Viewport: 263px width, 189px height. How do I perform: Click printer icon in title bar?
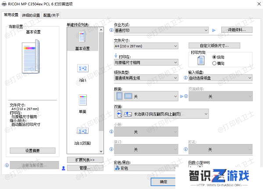4,4
